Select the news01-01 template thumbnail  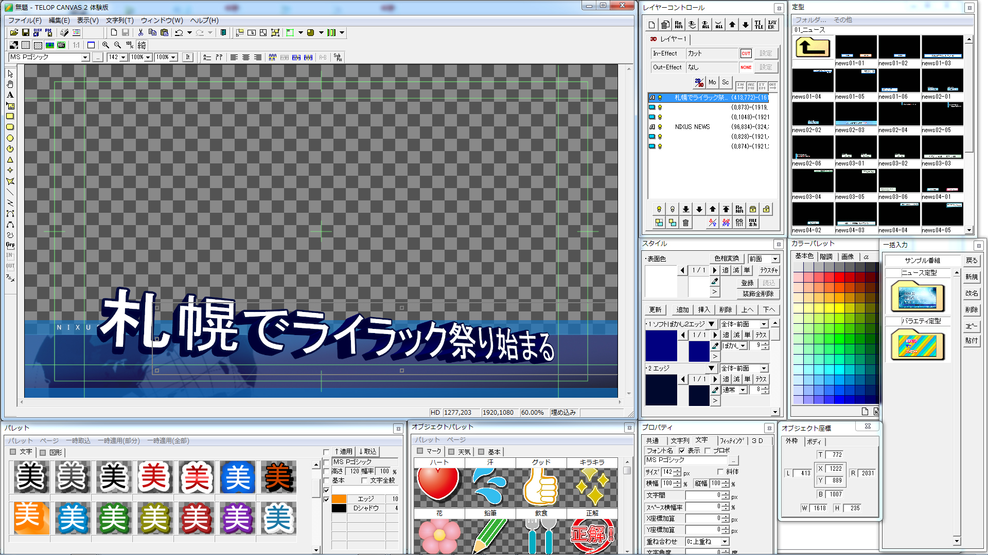pos(856,51)
